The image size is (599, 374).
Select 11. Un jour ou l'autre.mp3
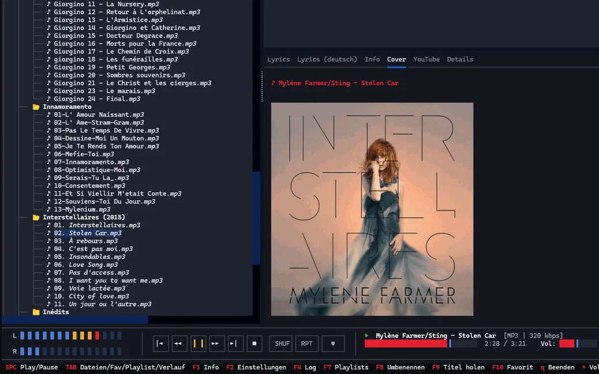pyautogui.click(x=99, y=304)
